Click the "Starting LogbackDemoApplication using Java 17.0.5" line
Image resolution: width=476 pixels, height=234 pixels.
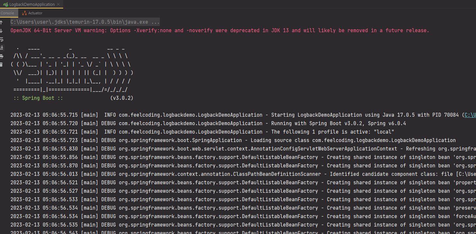(x=243, y=115)
